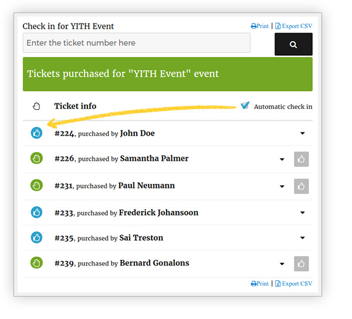Click the bottom Print link
The height and width of the screenshot is (319, 352).
[x=260, y=284]
